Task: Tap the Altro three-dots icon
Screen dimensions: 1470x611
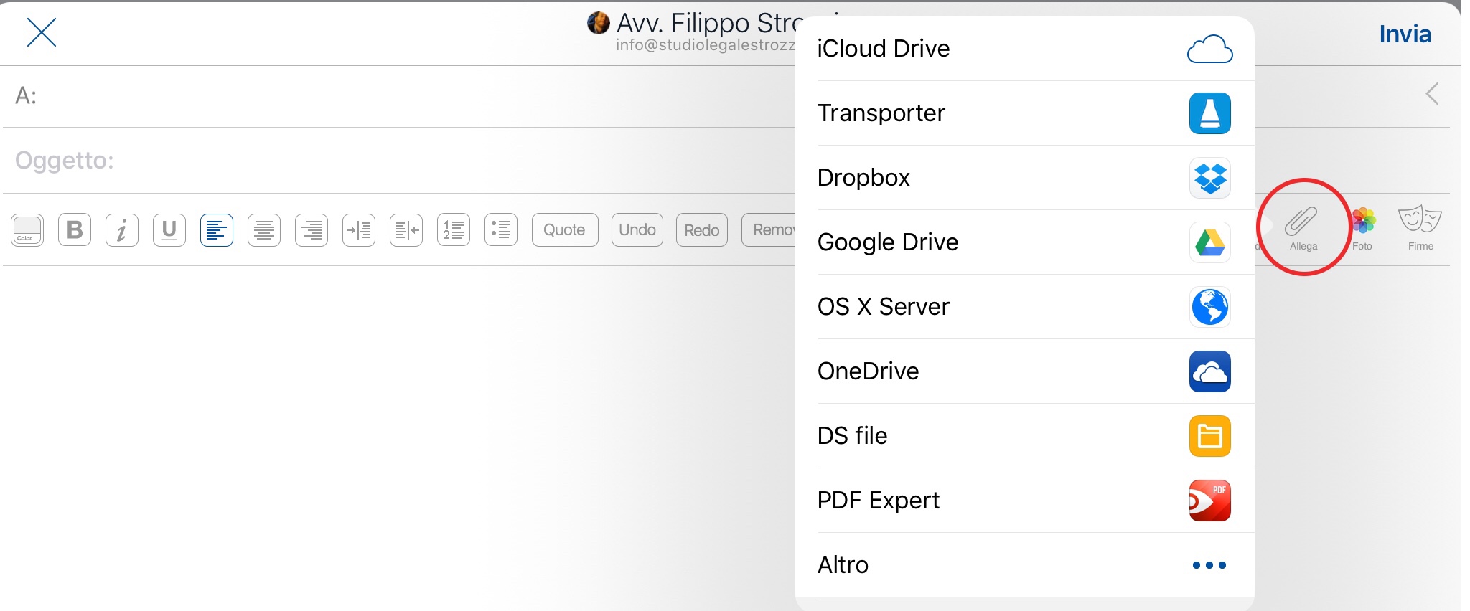Action: pyautogui.click(x=1209, y=565)
